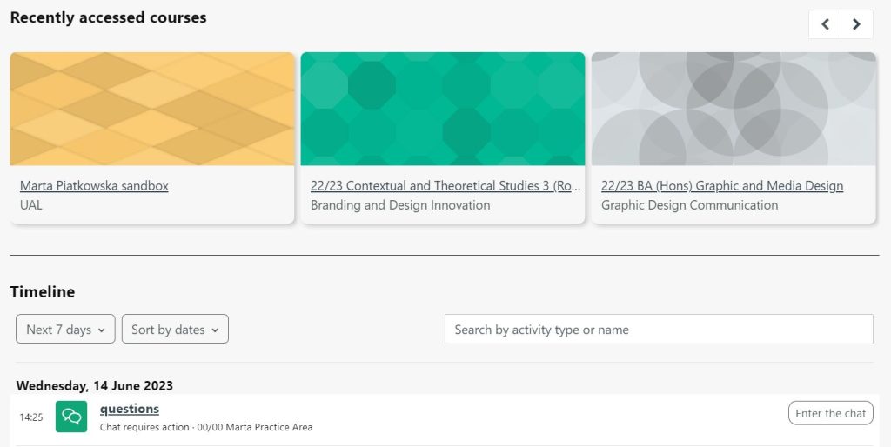This screenshot has width=891, height=447.
Task: Click the questions chat activity link
Action: (x=130, y=409)
